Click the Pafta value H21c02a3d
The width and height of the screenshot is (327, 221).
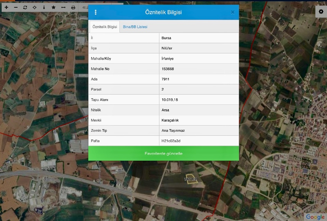(x=171, y=141)
